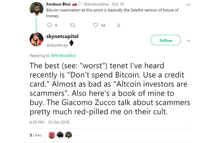The height and width of the screenshot is (143, 221).
Task: Open tweet analytics bar chart icon
Action: pyautogui.click(x=119, y=25)
